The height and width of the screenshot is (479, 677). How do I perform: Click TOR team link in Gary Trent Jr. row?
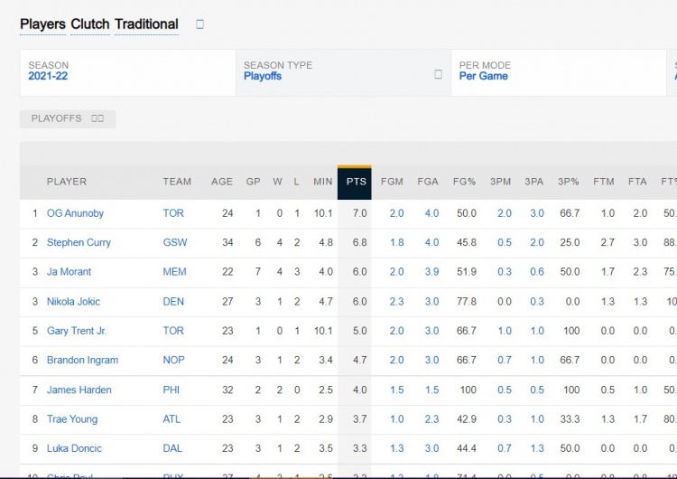click(173, 331)
